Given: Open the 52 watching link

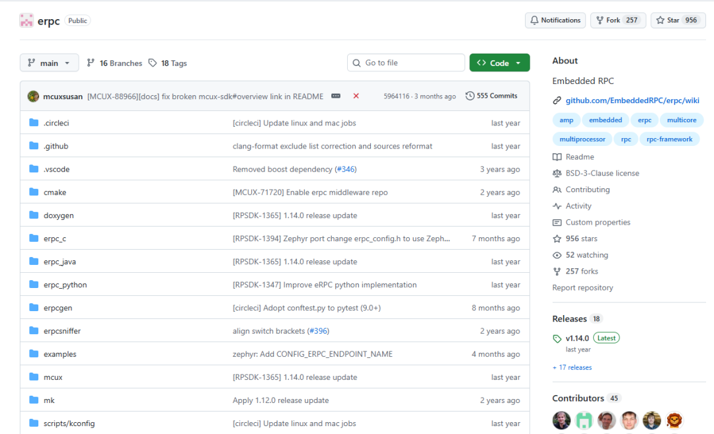Looking at the screenshot, I should click(580, 255).
